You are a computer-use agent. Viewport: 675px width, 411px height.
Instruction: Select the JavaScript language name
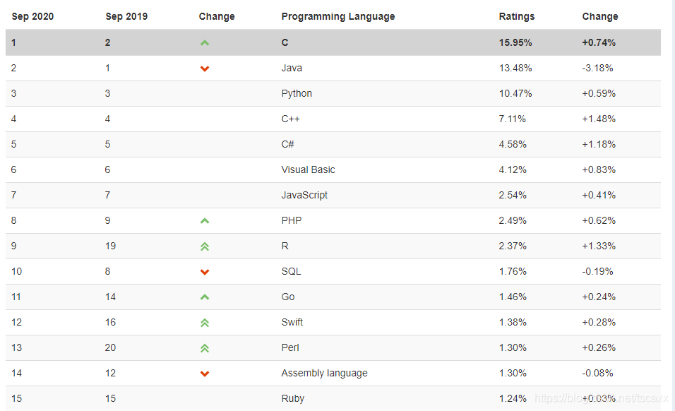coord(304,195)
